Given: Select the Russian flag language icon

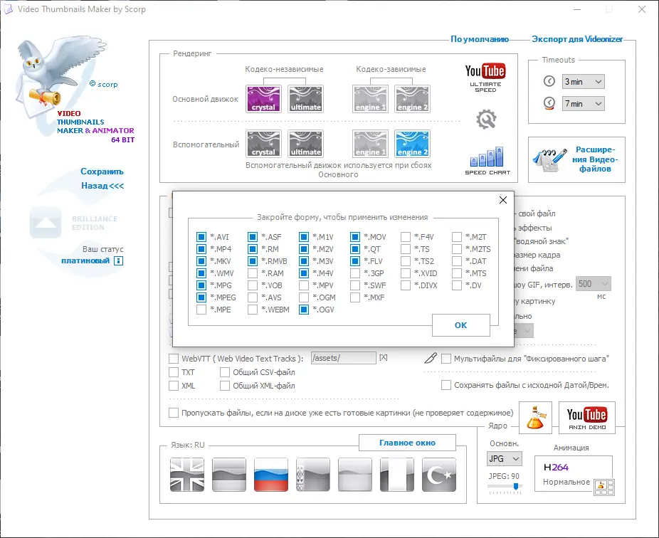Looking at the screenshot, I should pyautogui.click(x=270, y=474).
